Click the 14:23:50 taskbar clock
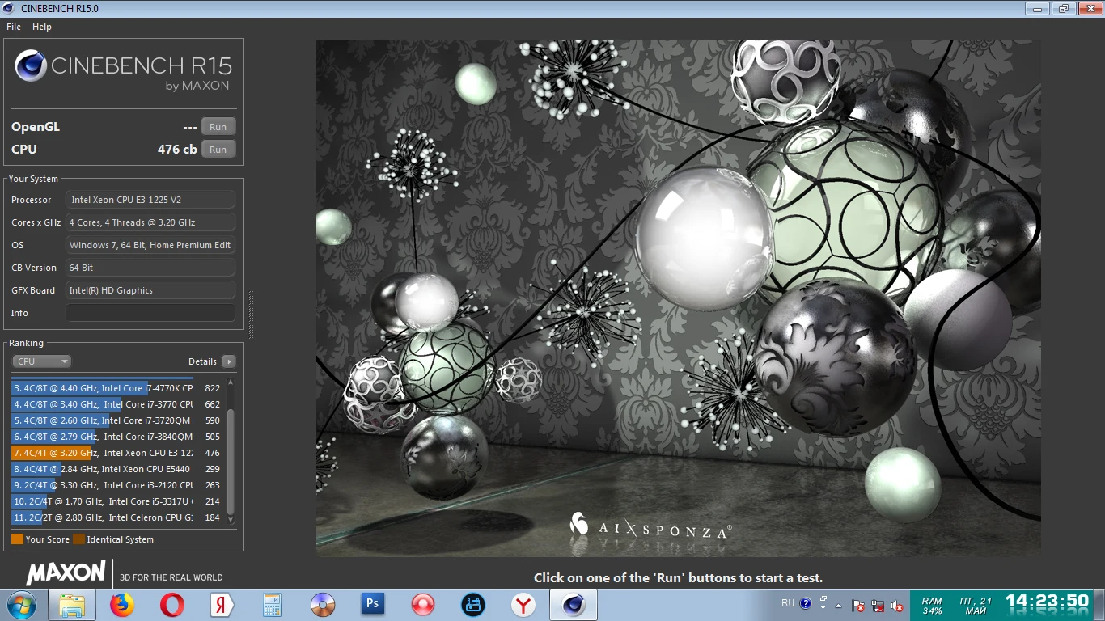 click(x=1047, y=602)
